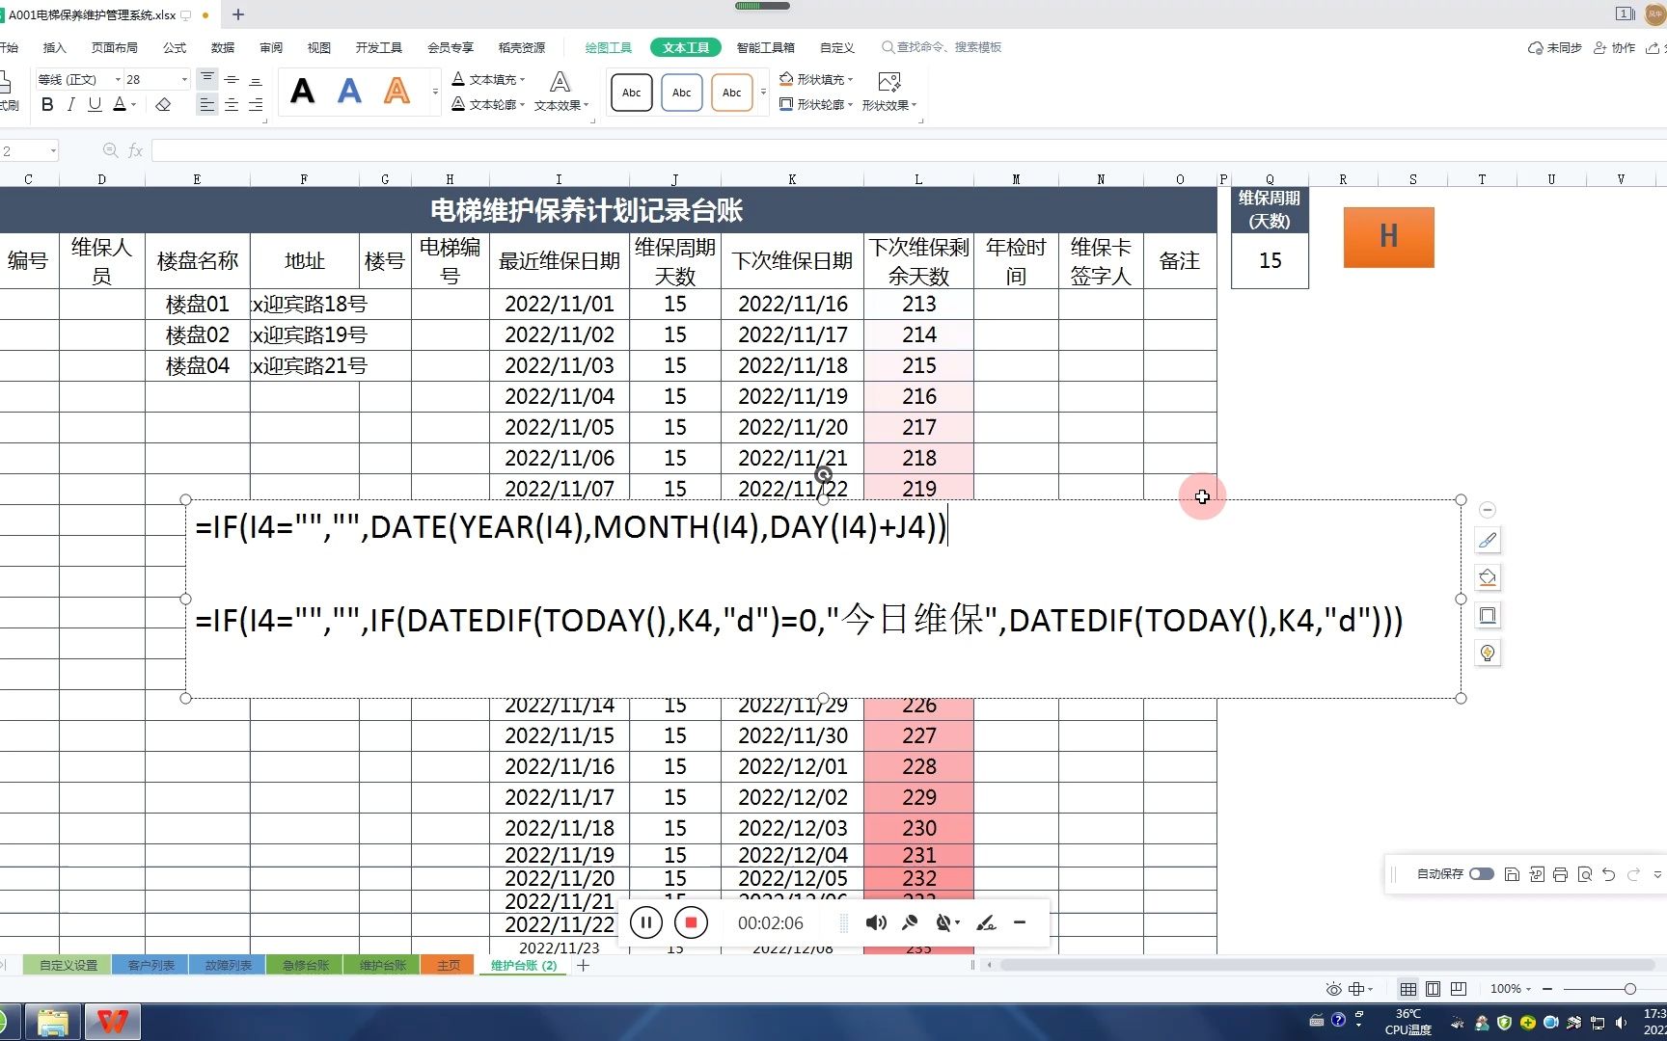Switch to page break preview view

[1459, 989]
